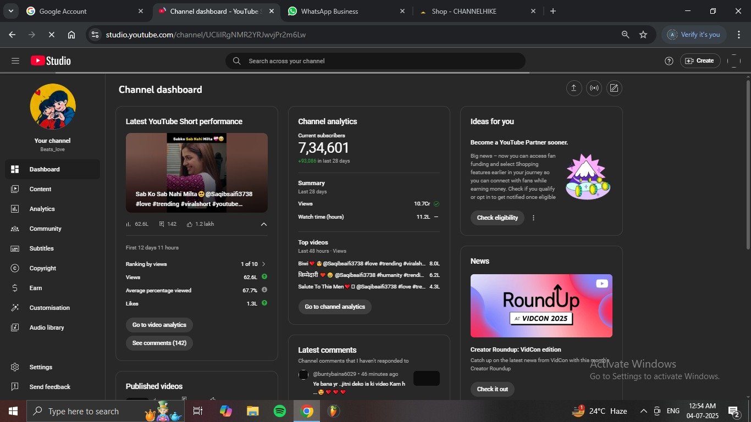Click Check it out button

(x=493, y=389)
